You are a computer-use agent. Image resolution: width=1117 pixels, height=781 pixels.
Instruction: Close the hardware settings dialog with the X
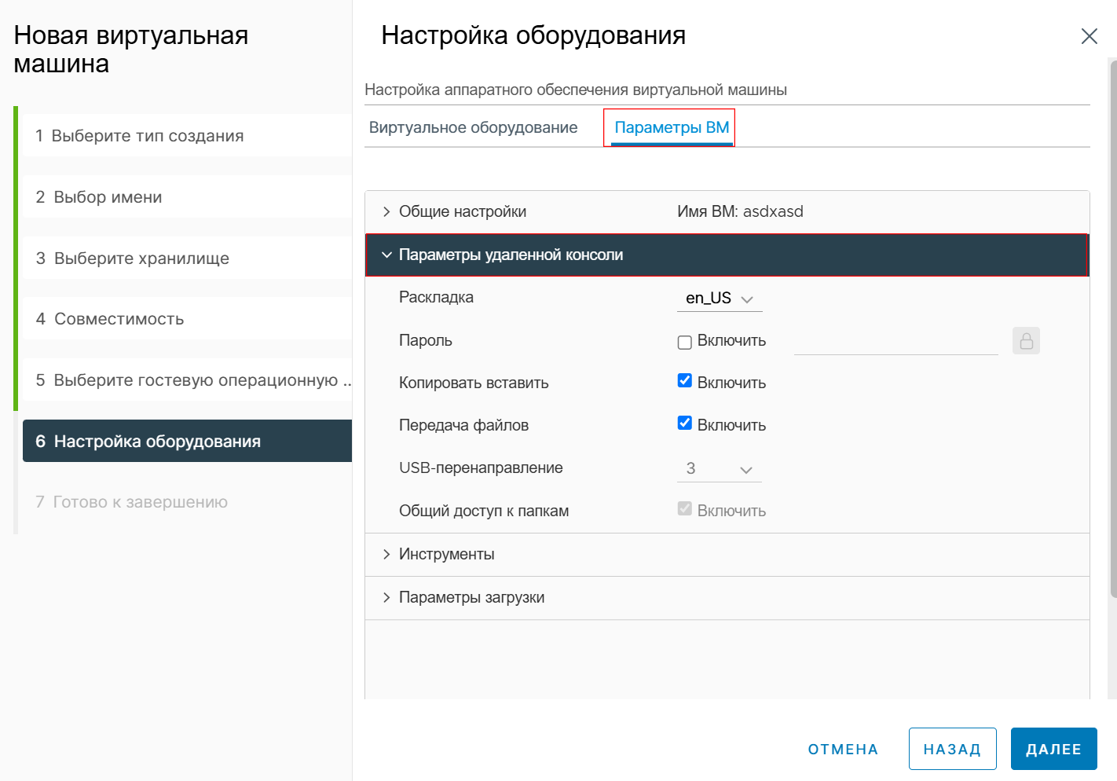(x=1089, y=36)
